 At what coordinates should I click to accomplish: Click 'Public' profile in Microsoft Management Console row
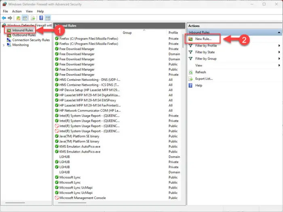pos(173,198)
